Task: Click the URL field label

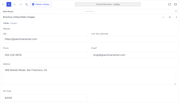Action: (x=5, y=34)
